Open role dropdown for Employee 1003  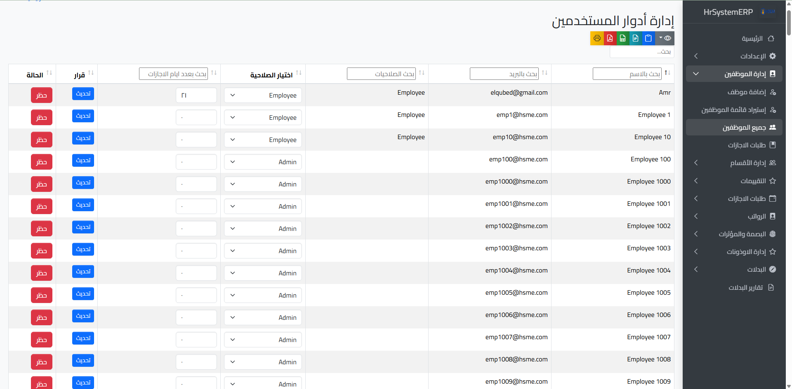click(x=263, y=251)
